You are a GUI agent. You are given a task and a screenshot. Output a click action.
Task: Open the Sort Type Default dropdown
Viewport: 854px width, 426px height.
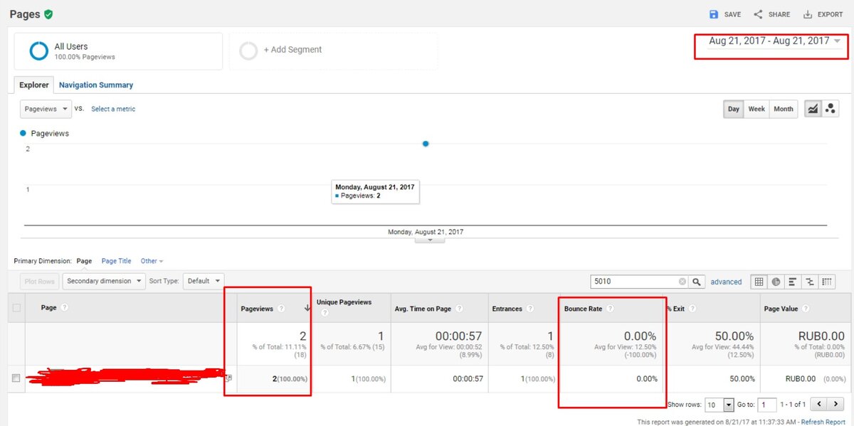(203, 281)
